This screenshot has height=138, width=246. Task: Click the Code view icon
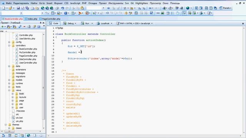[50, 23]
